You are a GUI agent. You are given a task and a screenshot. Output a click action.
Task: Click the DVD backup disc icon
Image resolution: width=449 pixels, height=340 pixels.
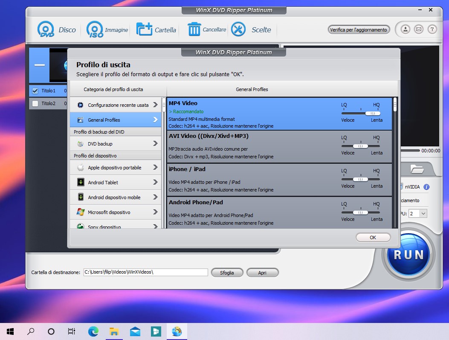(81, 144)
